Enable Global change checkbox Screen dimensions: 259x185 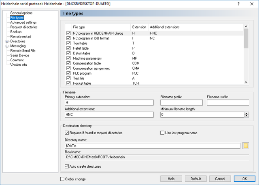click(62, 179)
